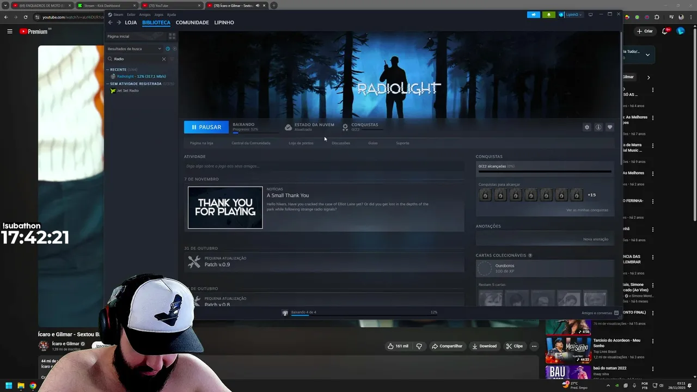Collapse the RECENTE section

click(108, 70)
